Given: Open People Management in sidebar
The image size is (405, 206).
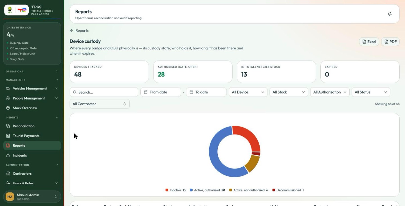Looking at the screenshot, I should pos(32,98).
